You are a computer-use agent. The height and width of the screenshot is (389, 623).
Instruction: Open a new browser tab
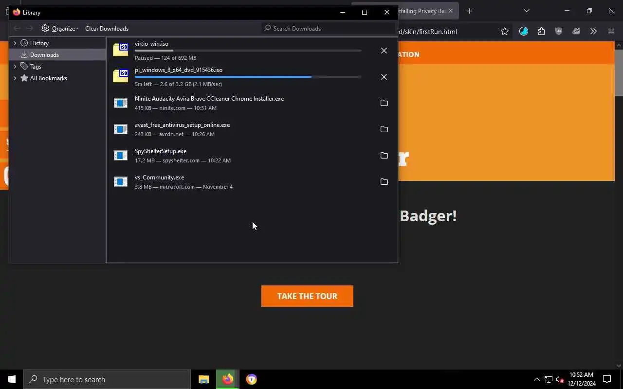point(469,11)
